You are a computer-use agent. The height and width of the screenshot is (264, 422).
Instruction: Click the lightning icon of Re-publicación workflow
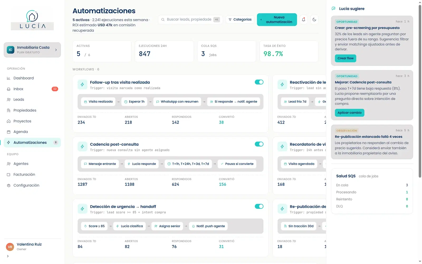pyautogui.click(x=282, y=209)
